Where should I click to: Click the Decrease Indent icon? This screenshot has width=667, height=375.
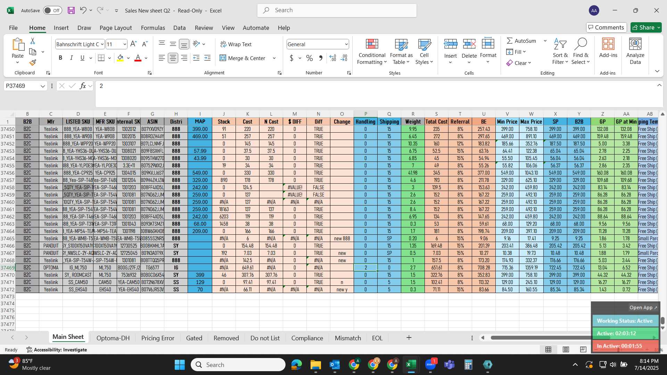(196, 58)
